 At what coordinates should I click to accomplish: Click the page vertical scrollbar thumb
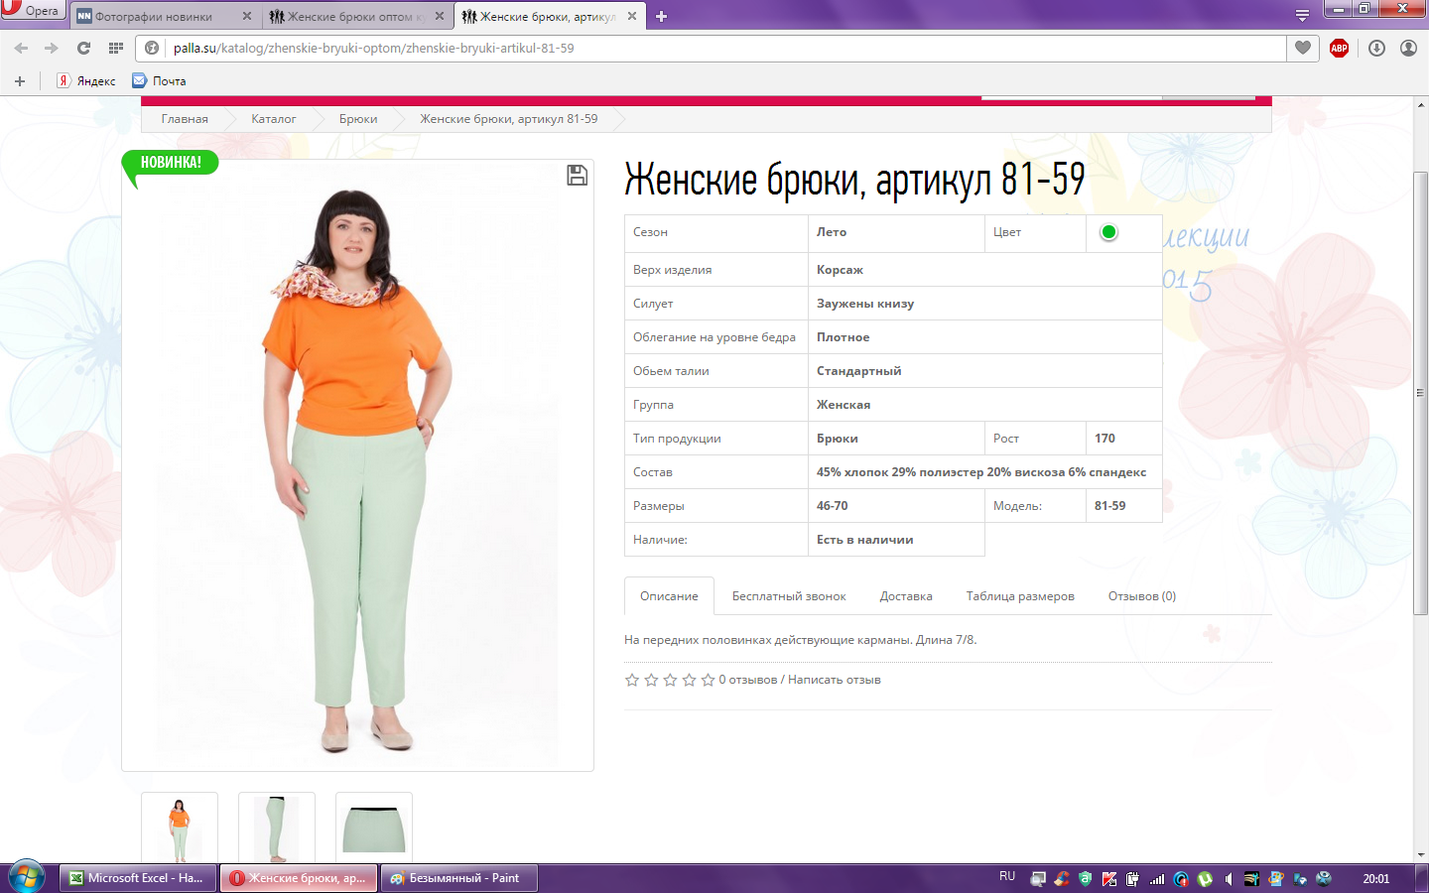1421,393
